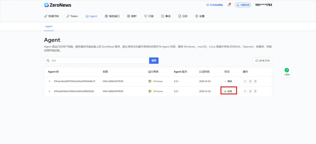The width and height of the screenshot is (316, 144).
Task: Edit the first agent with the pencil icon
Action: [x=245, y=81]
